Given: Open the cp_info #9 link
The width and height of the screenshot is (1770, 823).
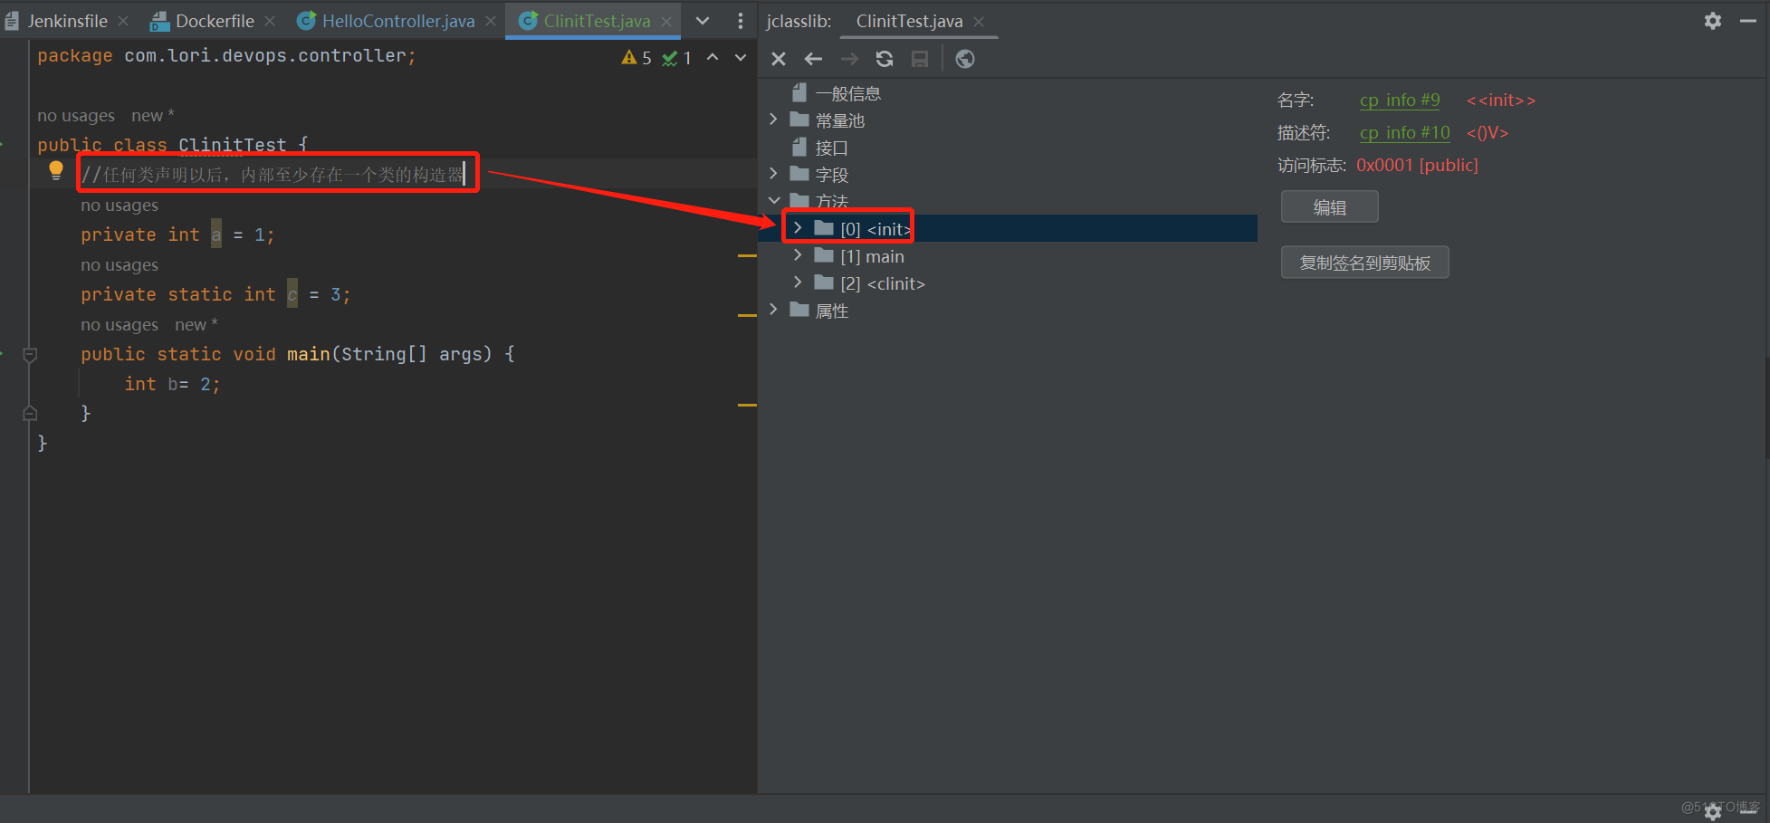Looking at the screenshot, I should [x=1400, y=100].
